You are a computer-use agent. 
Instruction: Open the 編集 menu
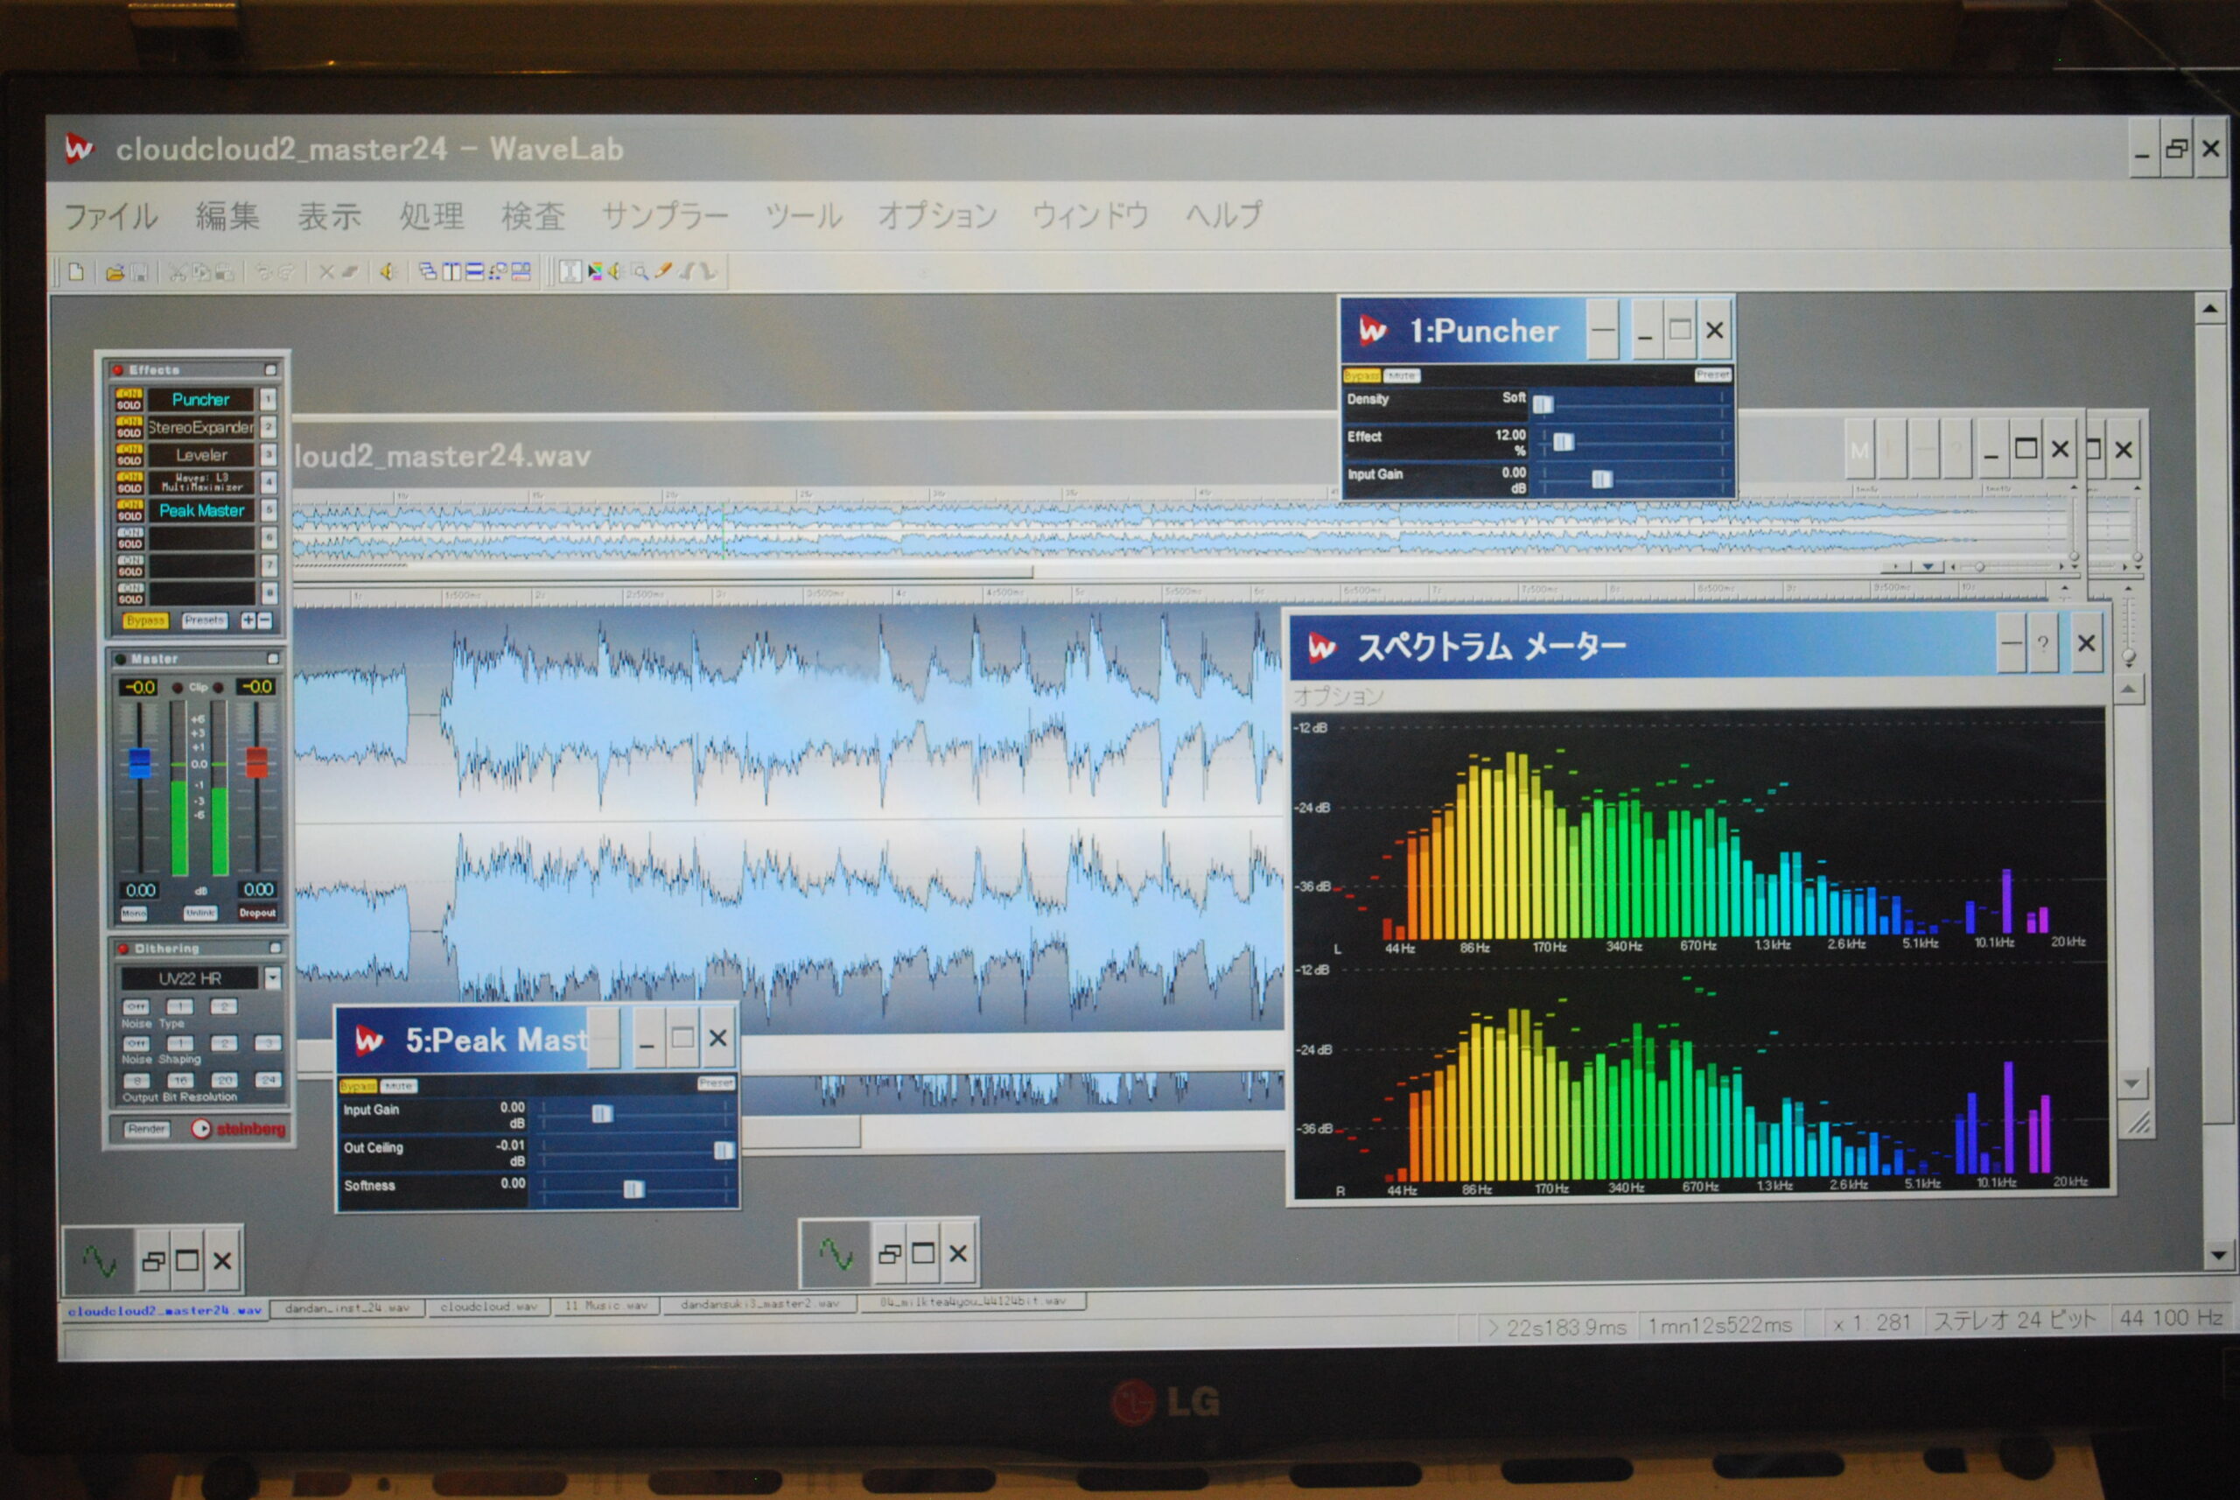[x=227, y=216]
